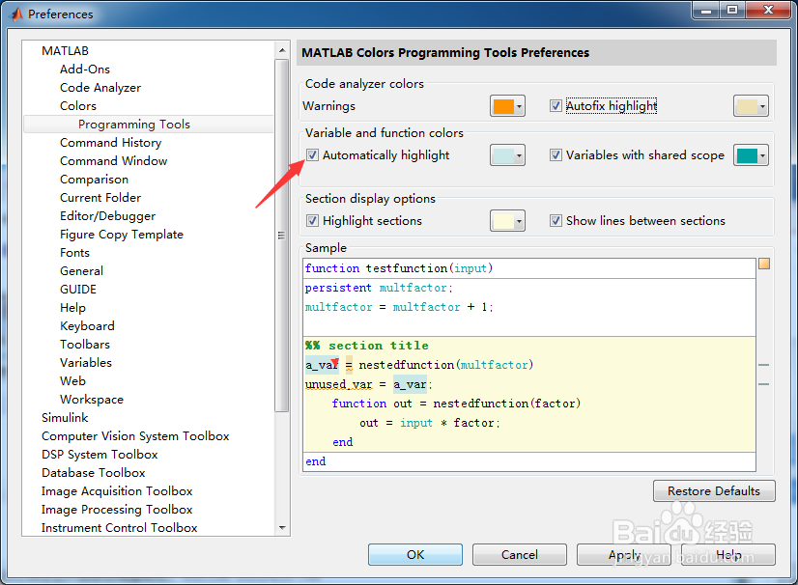Select General in the tree

[81, 270]
